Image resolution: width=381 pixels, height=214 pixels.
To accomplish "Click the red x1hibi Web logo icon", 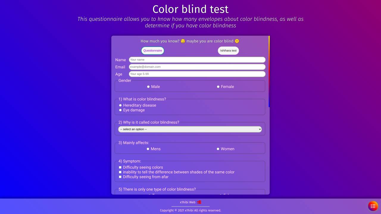I will (199, 202).
